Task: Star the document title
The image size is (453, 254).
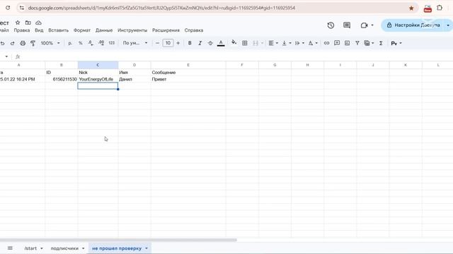Action: pyautogui.click(x=18, y=23)
